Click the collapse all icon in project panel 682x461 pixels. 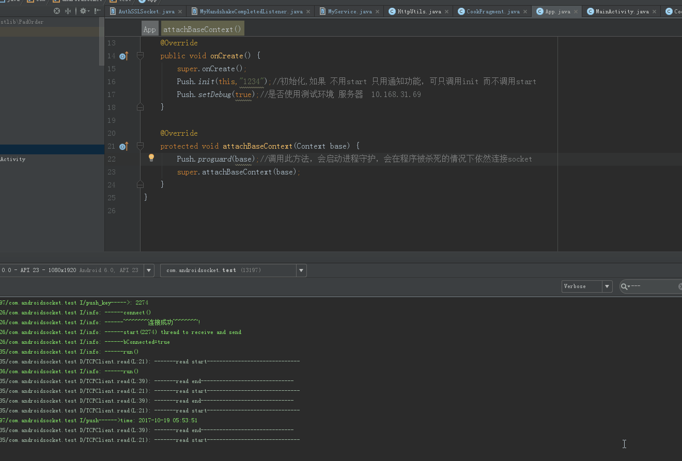click(x=68, y=11)
